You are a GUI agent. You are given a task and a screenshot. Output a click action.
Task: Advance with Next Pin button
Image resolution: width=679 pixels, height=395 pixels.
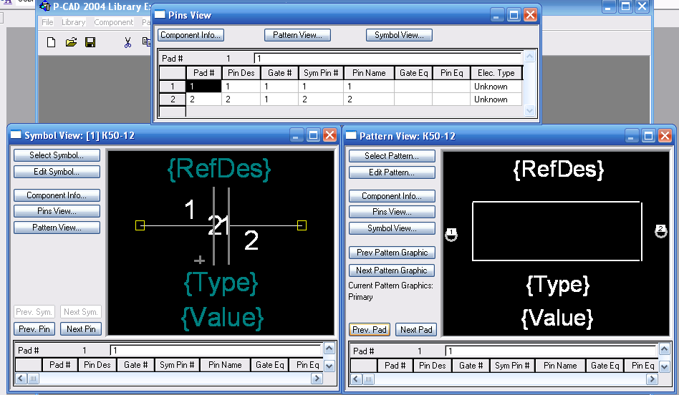coord(81,329)
